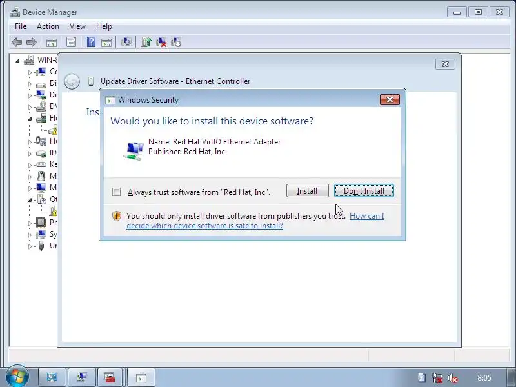Click the keyboard category icon in device tree

click(x=41, y=164)
